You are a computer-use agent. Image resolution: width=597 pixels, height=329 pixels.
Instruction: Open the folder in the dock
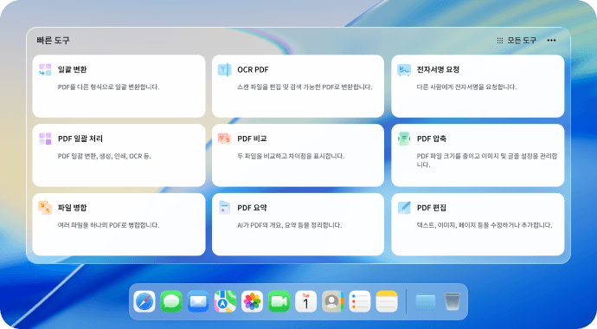(426, 301)
